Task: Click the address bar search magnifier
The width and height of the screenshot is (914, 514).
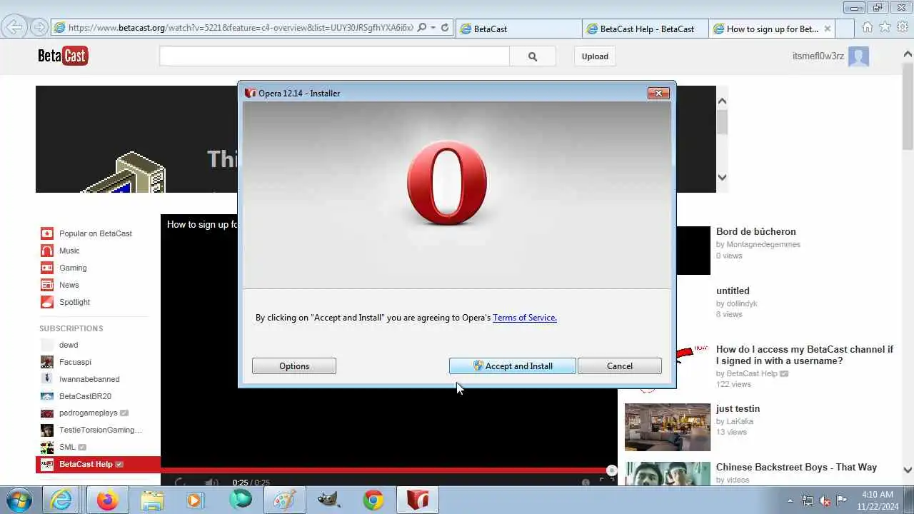Action: coord(422,28)
